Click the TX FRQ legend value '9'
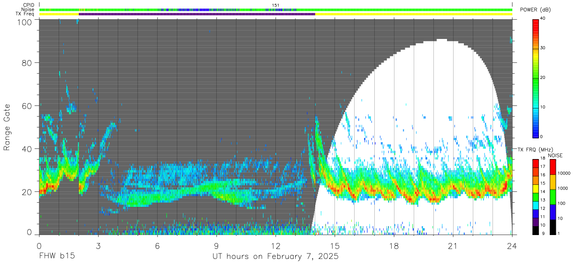Screen dimensions: 576x266 tap(543, 233)
